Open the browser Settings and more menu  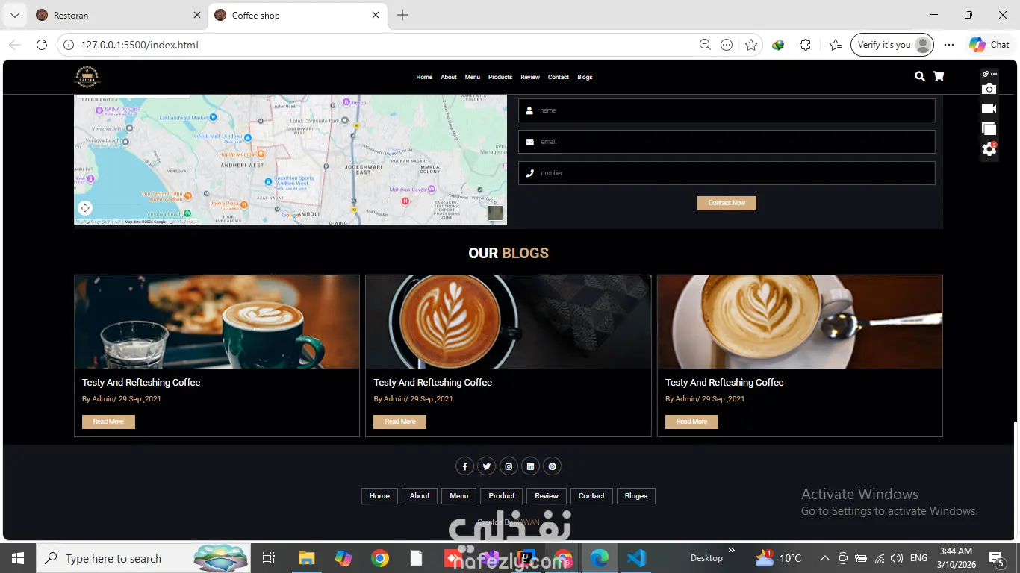click(949, 45)
